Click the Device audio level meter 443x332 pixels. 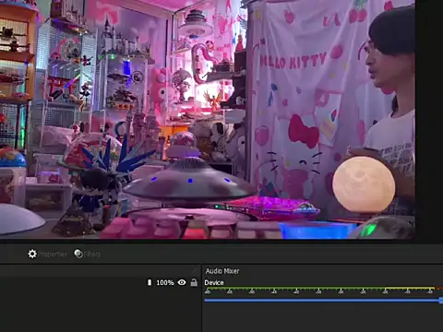point(324,289)
